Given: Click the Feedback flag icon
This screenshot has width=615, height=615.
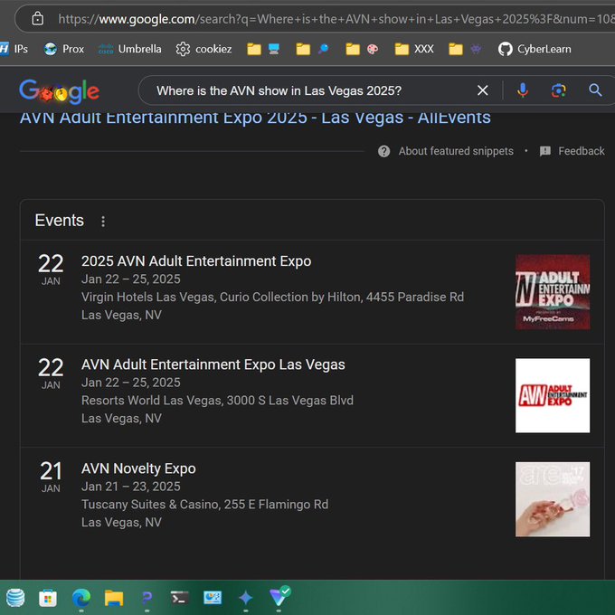Looking at the screenshot, I should (x=545, y=151).
